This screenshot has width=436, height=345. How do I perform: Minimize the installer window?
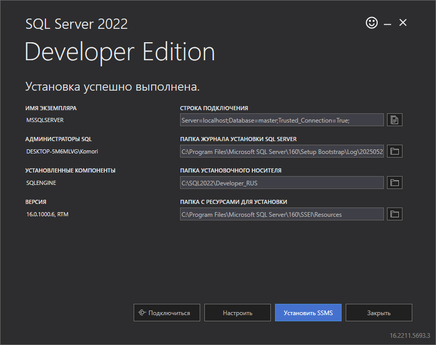coord(387,23)
